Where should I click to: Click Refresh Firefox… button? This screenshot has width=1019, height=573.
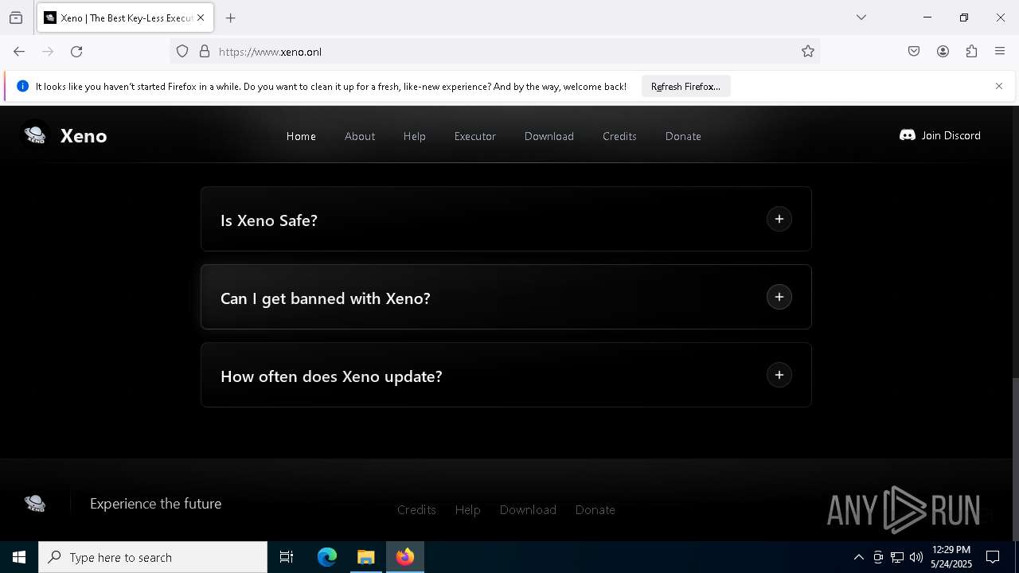pos(685,86)
